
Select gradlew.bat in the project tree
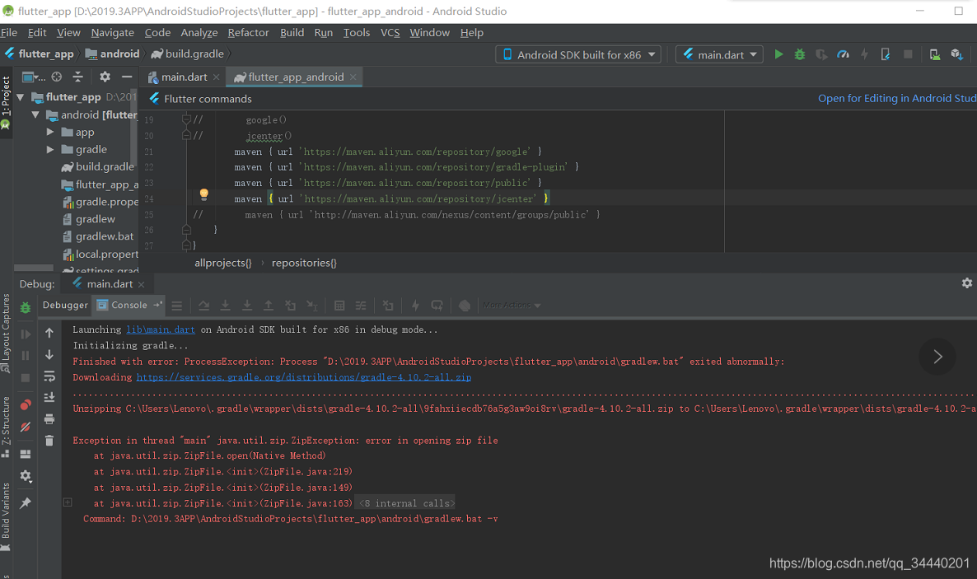(x=98, y=236)
